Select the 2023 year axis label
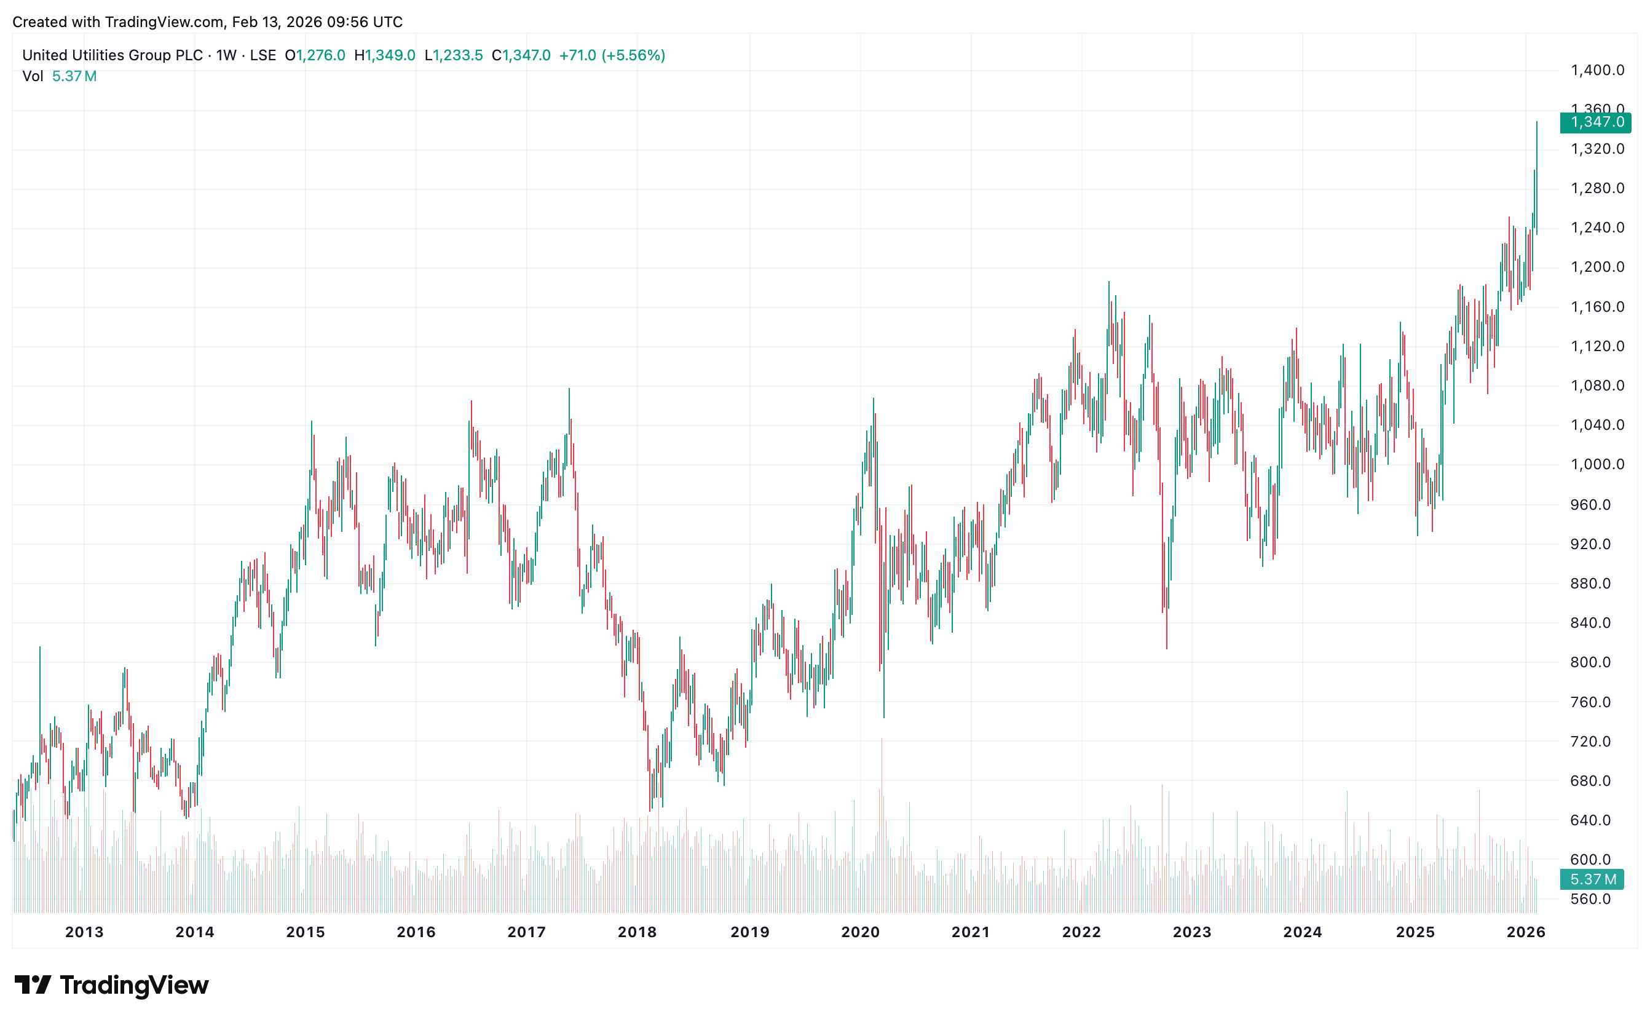The width and height of the screenshot is (1650, 1022). pos(1192,932)
